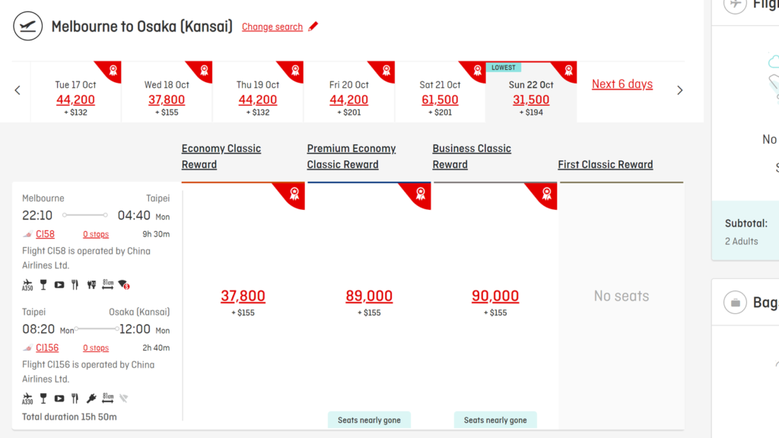Click the paid Wi-Fi icon on CI58
This screenshot has height=438, width=779.
pos(123,284)
